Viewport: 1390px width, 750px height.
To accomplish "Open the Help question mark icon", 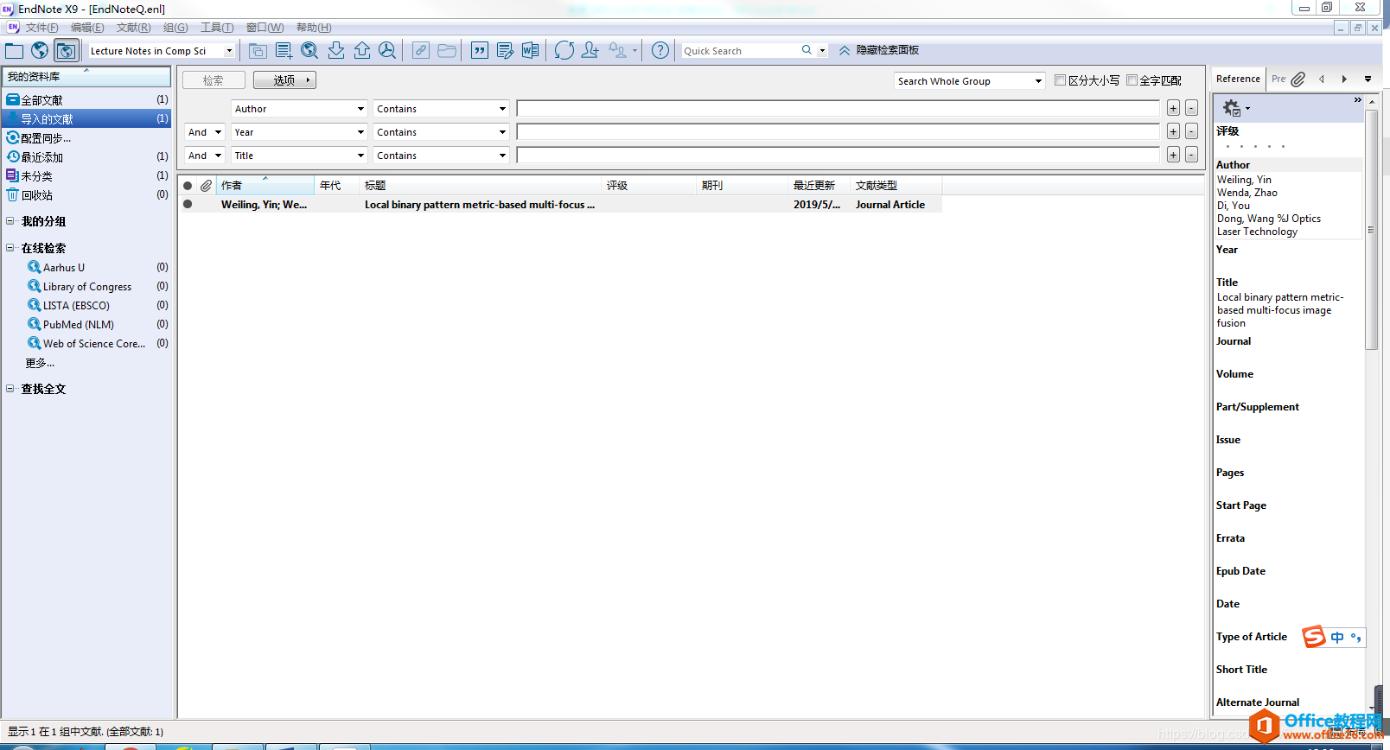I will click(x=660, y=51).
